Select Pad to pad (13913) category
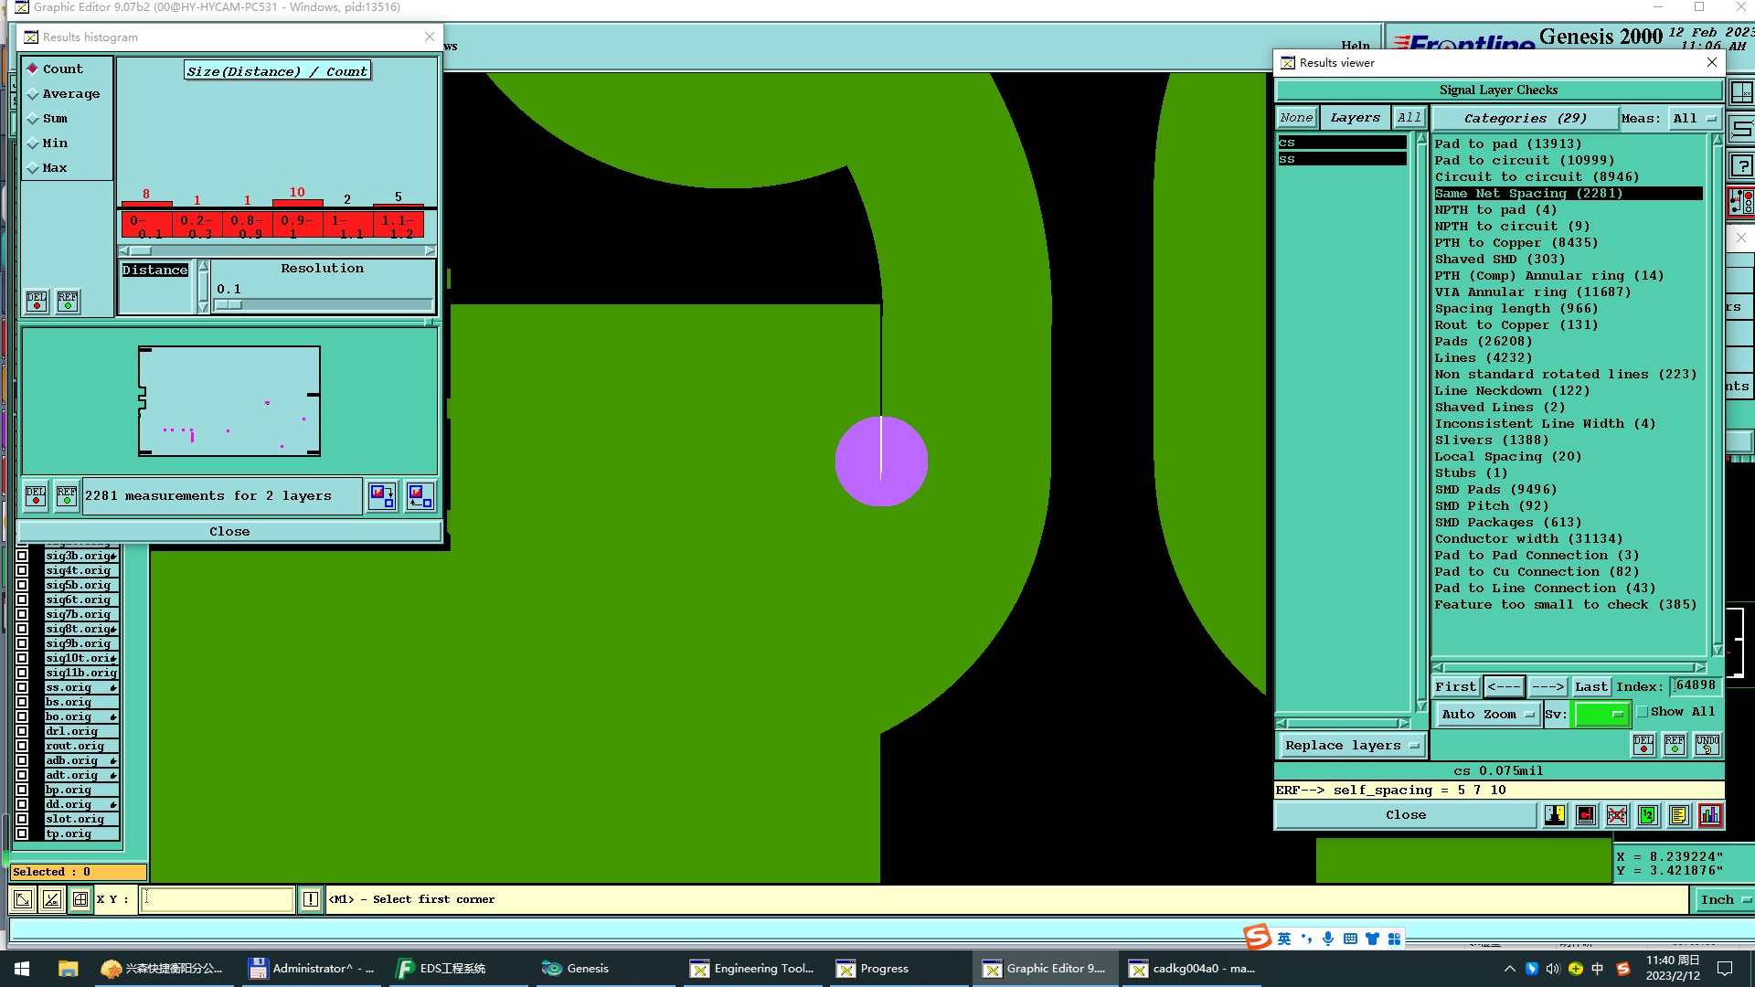This screenshot has height=987, width=1755. [1507, 144]
